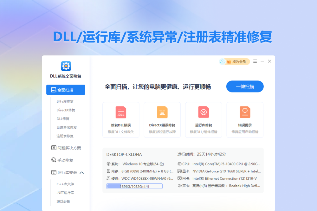Open 系统异常修复 sidebar item

pyautogui.click(x=67, y=127)
